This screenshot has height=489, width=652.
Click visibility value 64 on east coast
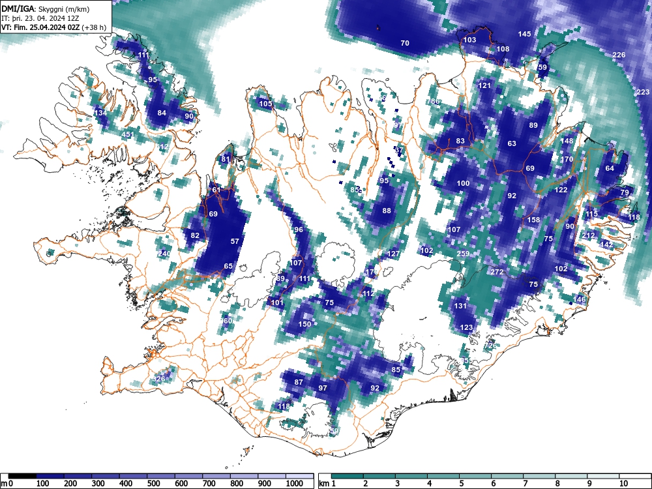pyautogui.click(x=610, y=168)
